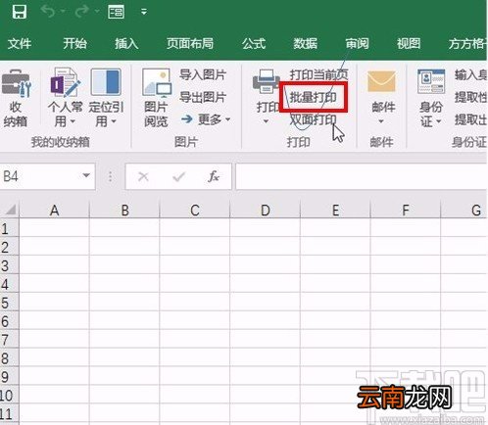The height and width of the screenshot is (425, 488).
Task: Click the Insert Function fx icon
Action: pyautogui.click(x=214, y=176)
